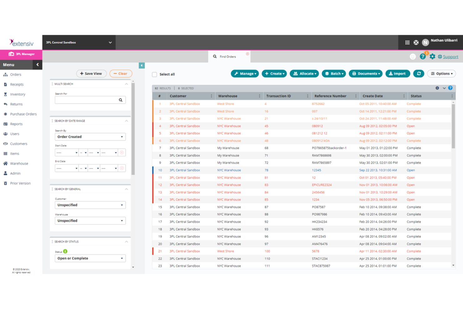Open the Create Date column menu dots
The image size is (463, 309).
[x=404, y=96]
